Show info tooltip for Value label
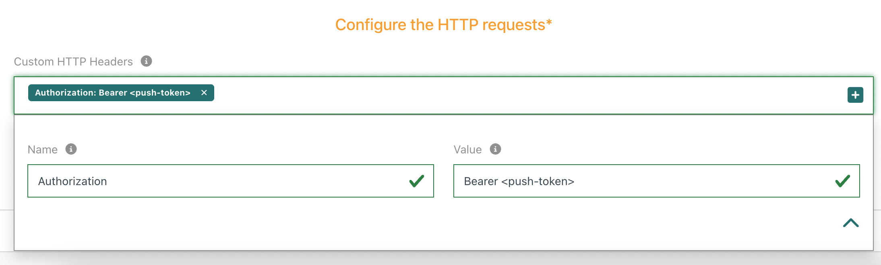The image size is (881, 265). [x=495, y=149]
